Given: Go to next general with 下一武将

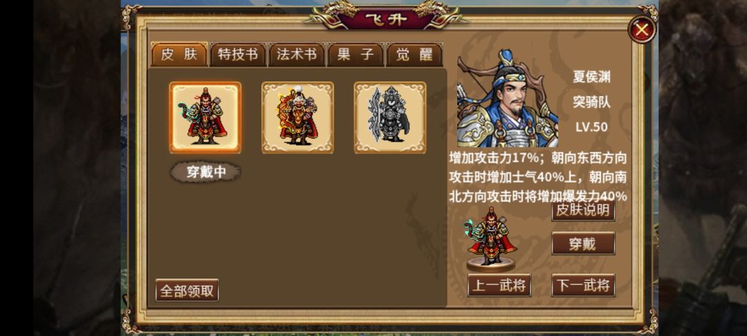Looking at the screenshot, I should [x=583, y=286].
